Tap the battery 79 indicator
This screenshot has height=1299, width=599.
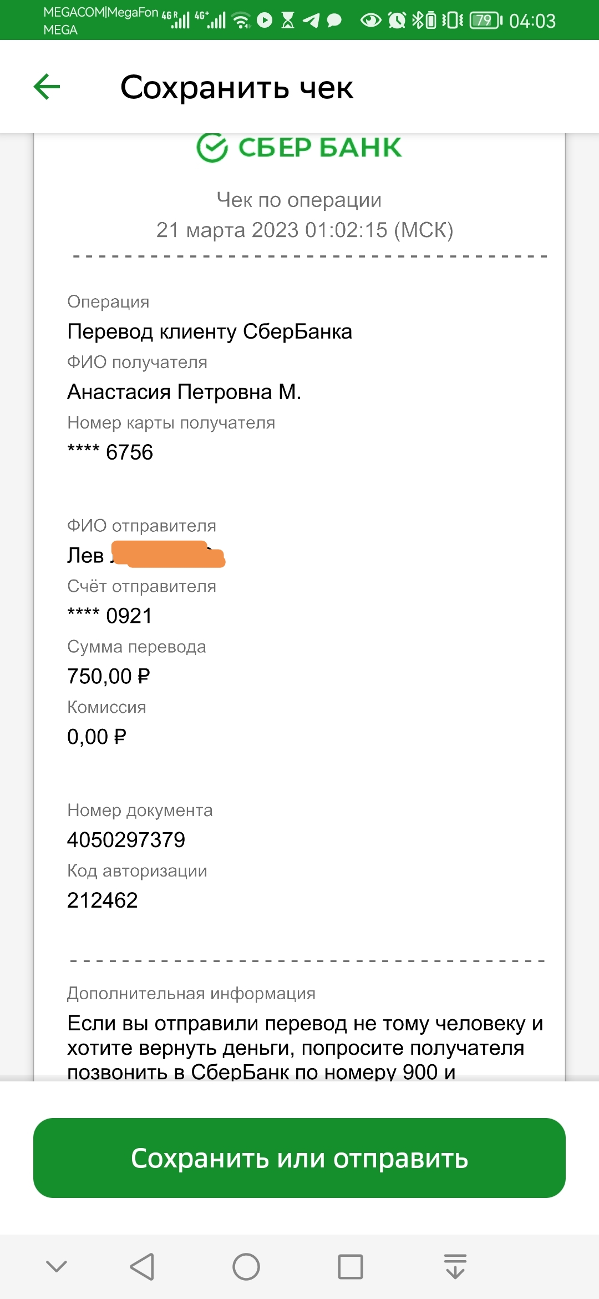tap(486, 21)
